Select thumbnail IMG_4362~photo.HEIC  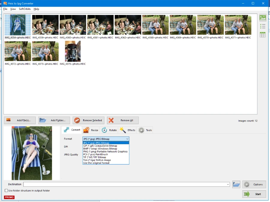[128, 27]
